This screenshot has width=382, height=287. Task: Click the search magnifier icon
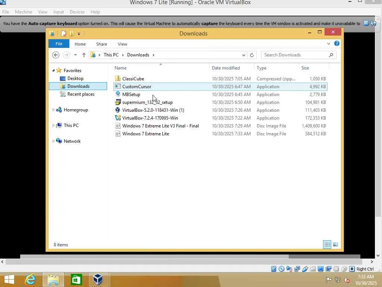[331, 55]
